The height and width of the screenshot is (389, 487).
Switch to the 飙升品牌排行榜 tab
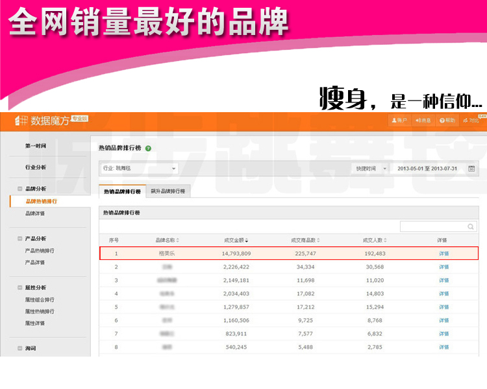168,191
